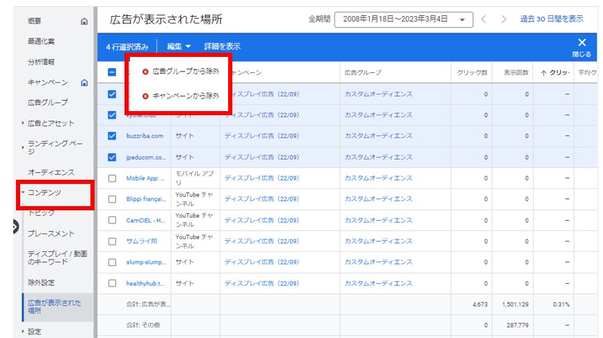Click the その他 impressions value 287,779
This screenshot has height=338, width=603.
click(517, 326)
